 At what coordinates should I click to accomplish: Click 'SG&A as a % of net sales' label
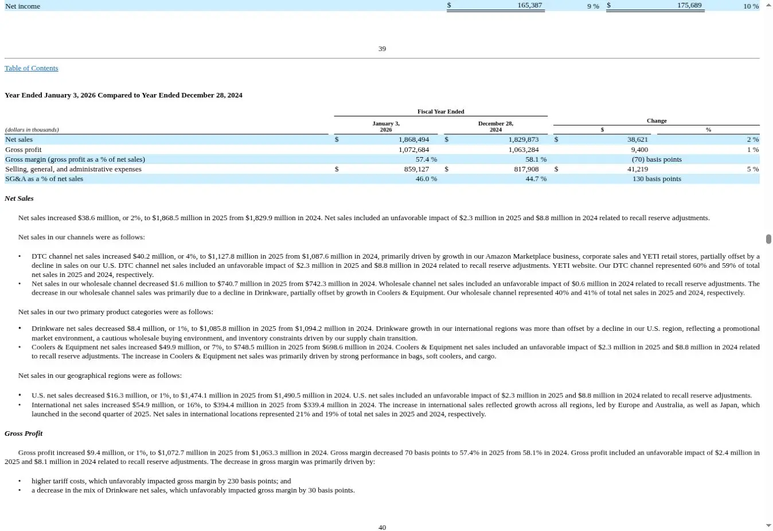pyautogui.click(x=44, y=179)
